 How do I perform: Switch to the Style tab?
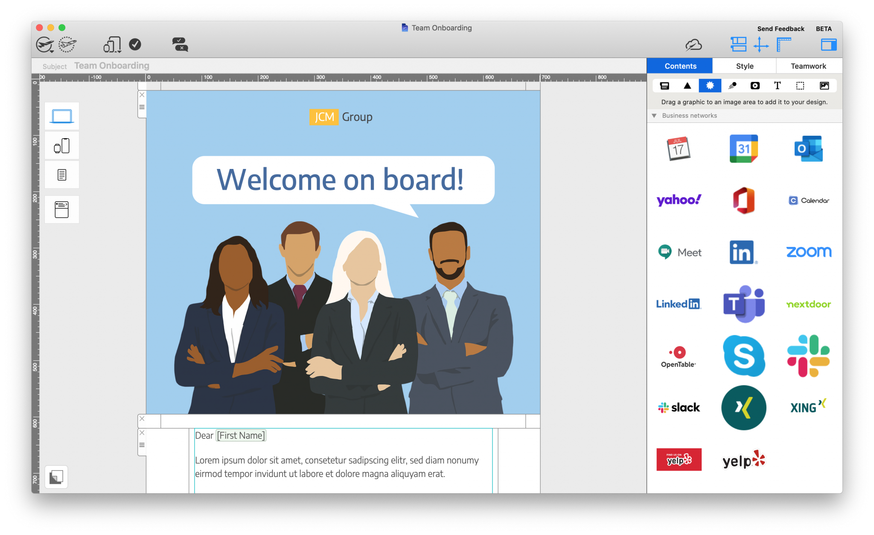[x=744, y=66]
